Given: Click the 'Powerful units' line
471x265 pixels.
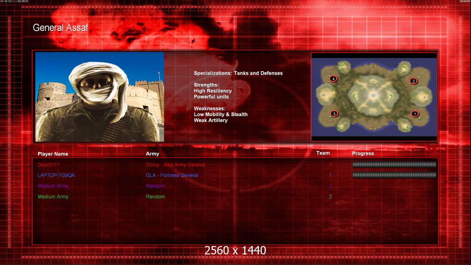Looking at the screenshot, I should point(211,97).
